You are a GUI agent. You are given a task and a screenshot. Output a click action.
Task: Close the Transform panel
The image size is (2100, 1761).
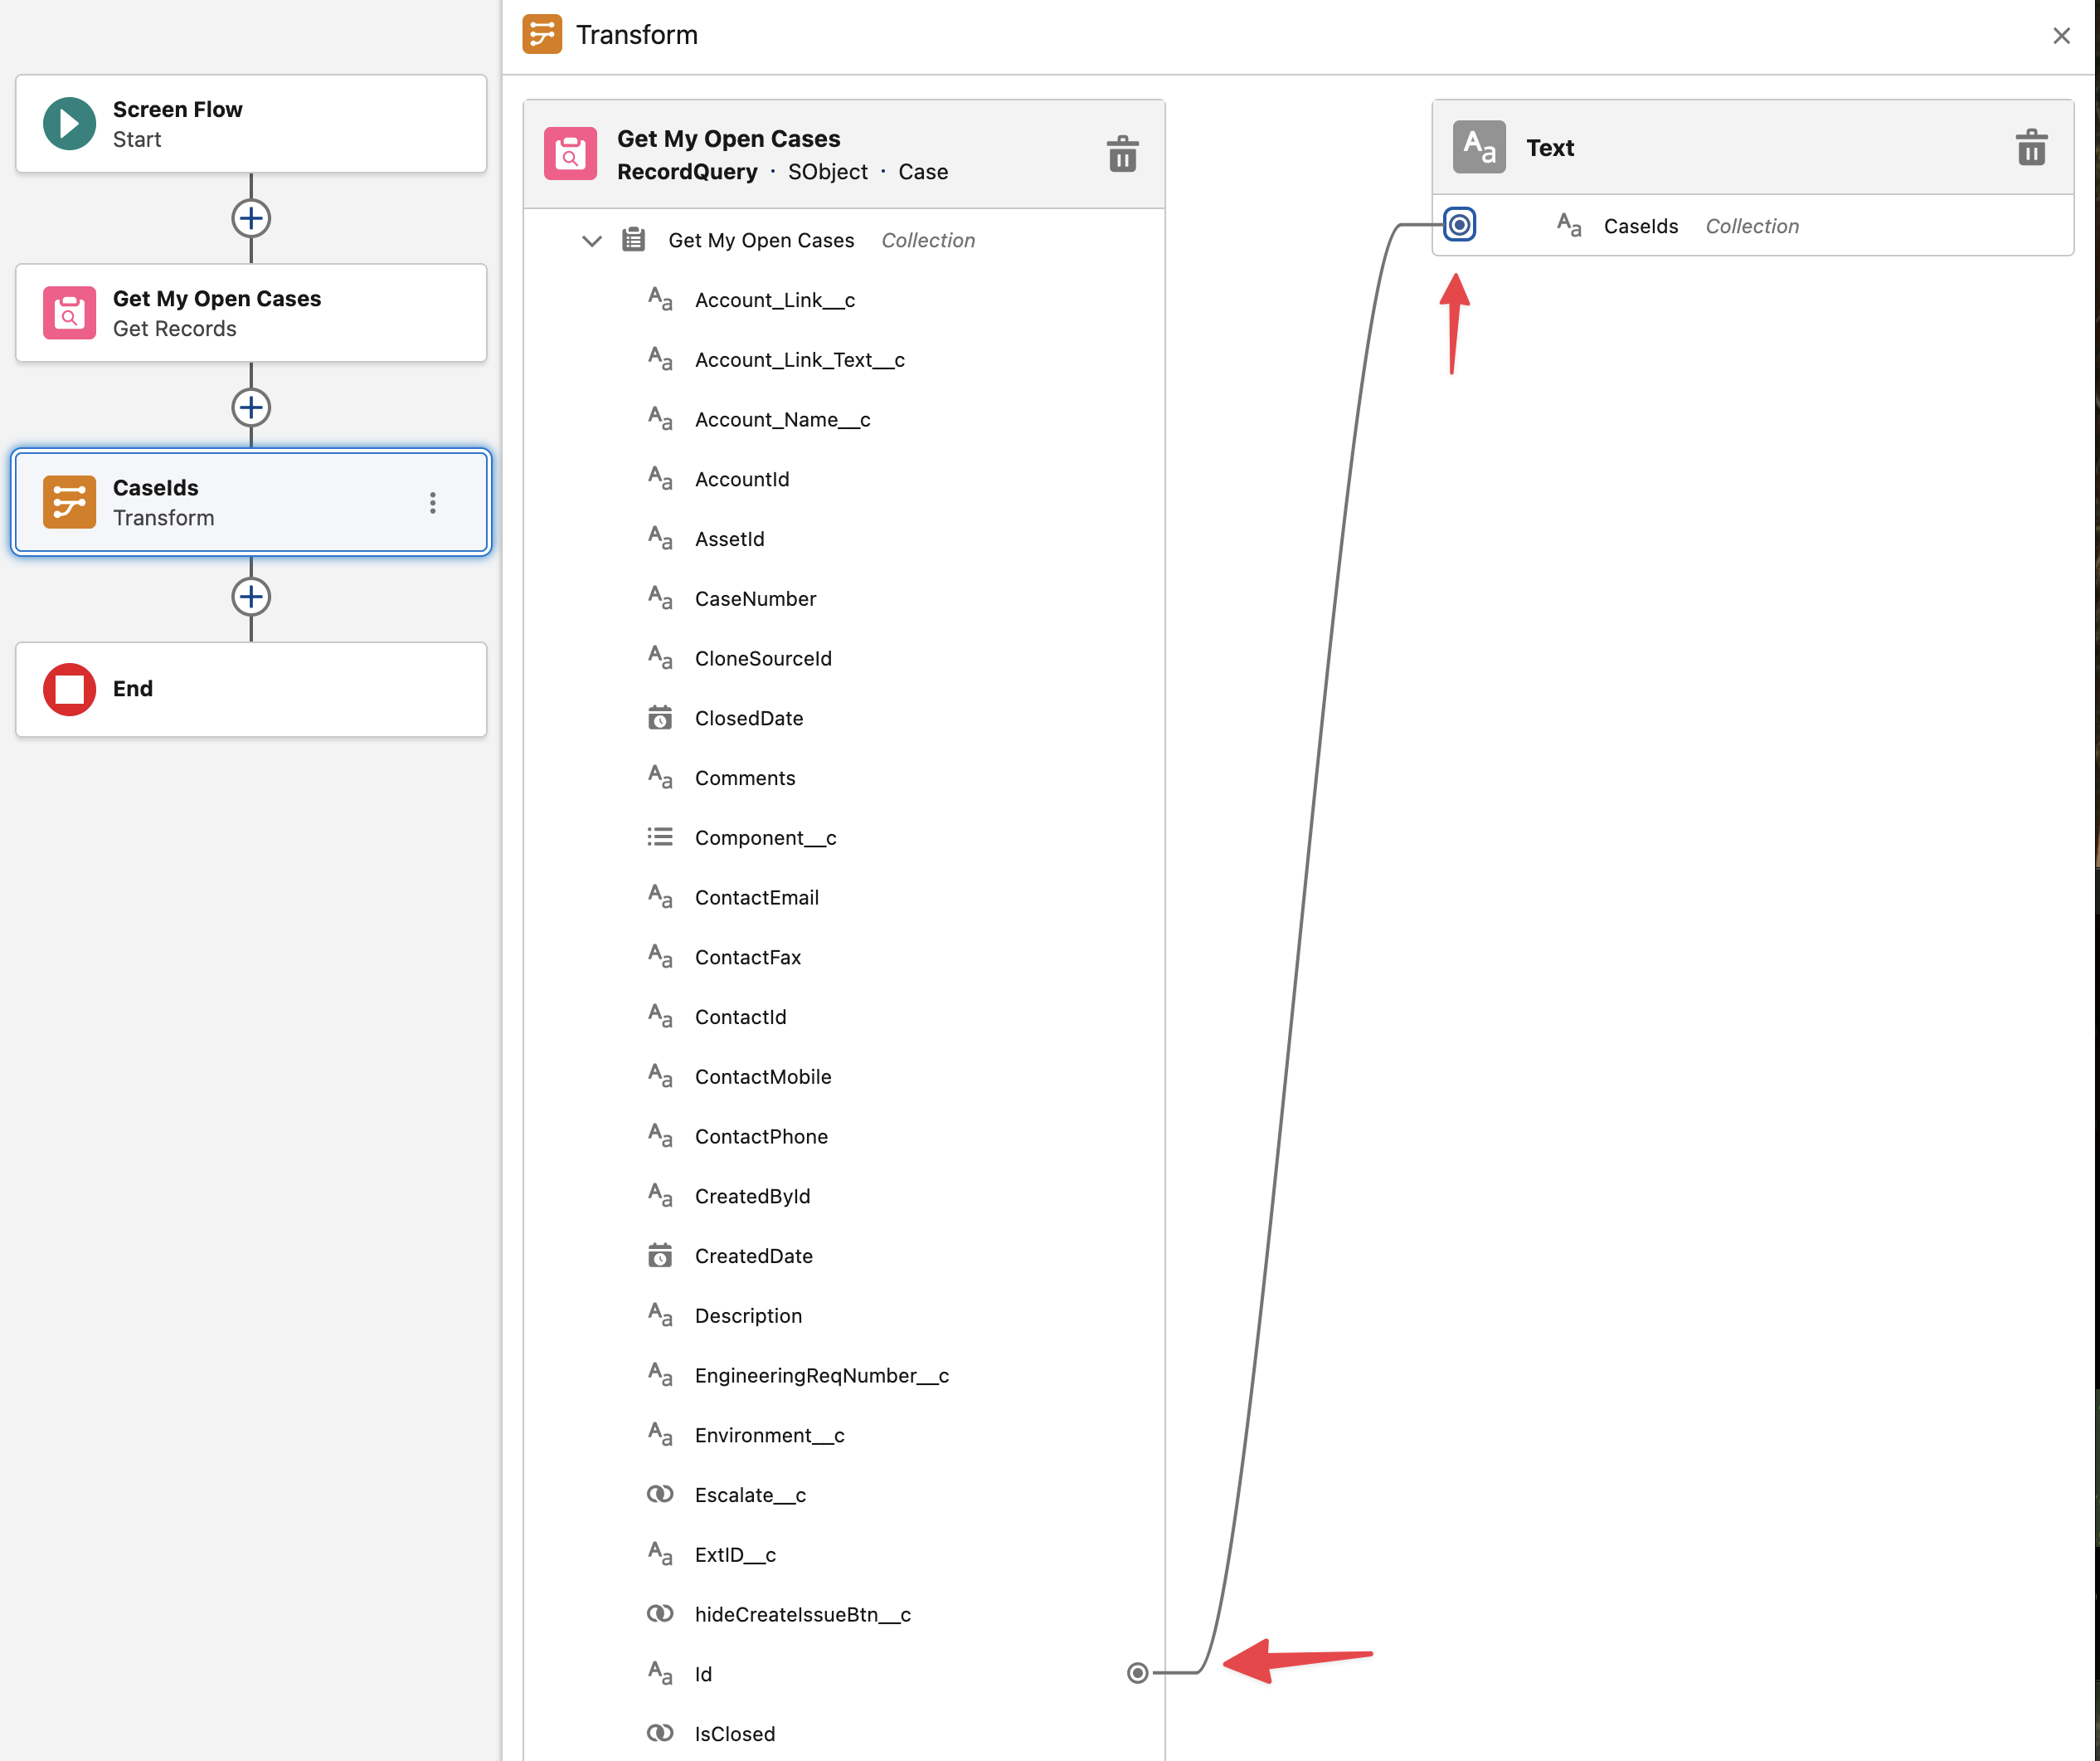click(x=2061, y=36)
